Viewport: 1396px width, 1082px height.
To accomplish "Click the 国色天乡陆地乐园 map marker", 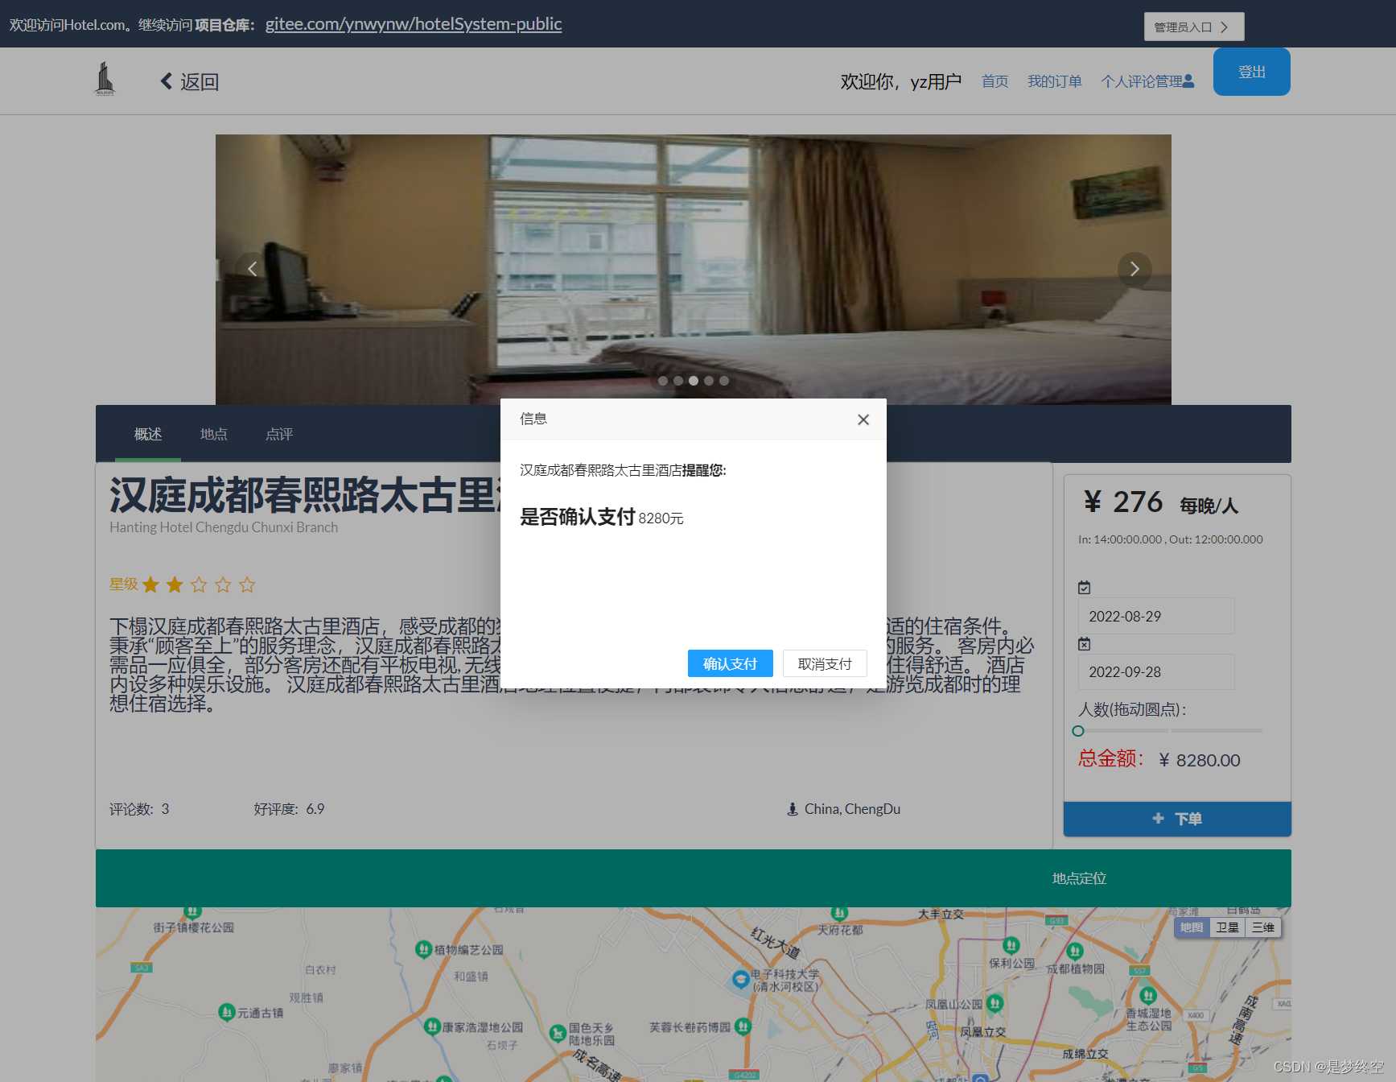I will (x=557, y=1032).
